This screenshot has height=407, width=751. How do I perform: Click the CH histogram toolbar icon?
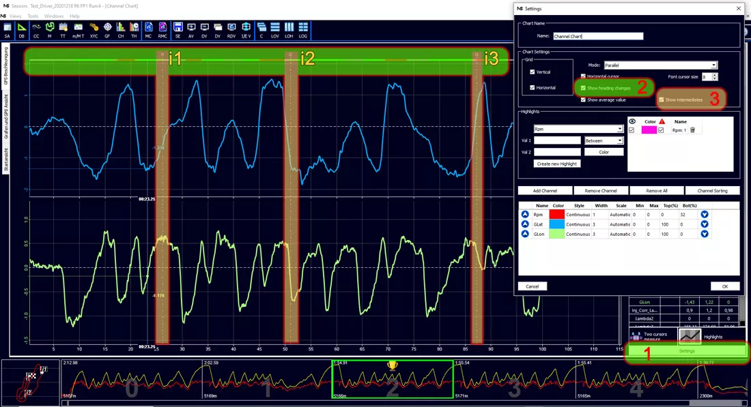pos(121,29)
